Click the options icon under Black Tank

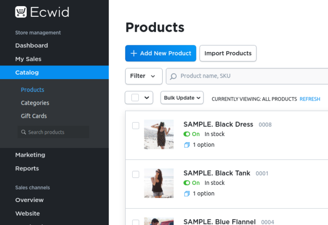click(x=187, y=194)
